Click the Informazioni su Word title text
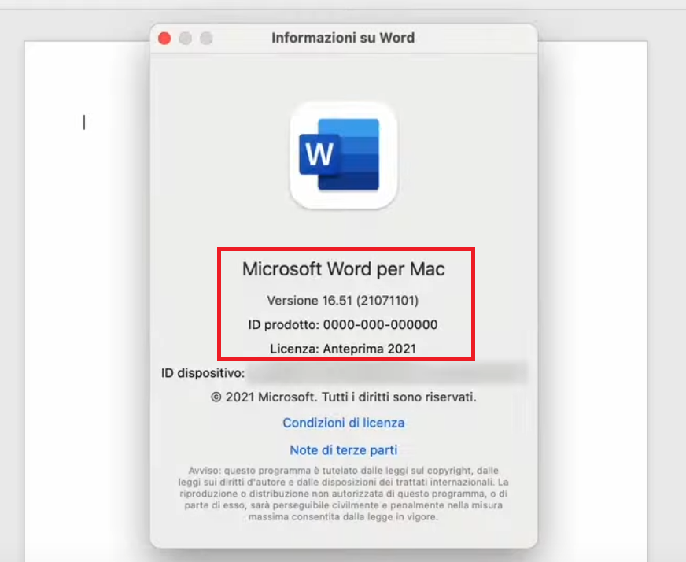This screenshot has height=562, width=686. tap(343, 38)
